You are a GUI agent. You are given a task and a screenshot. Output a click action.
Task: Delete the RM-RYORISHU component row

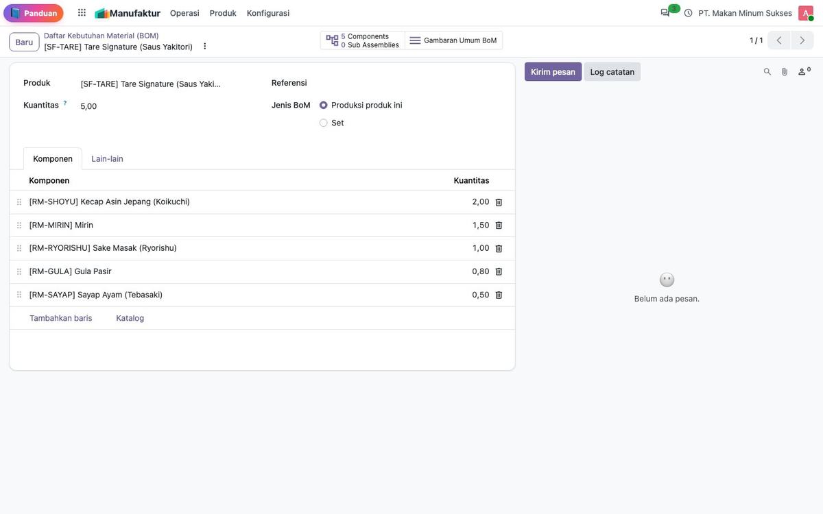coord(499,249)
